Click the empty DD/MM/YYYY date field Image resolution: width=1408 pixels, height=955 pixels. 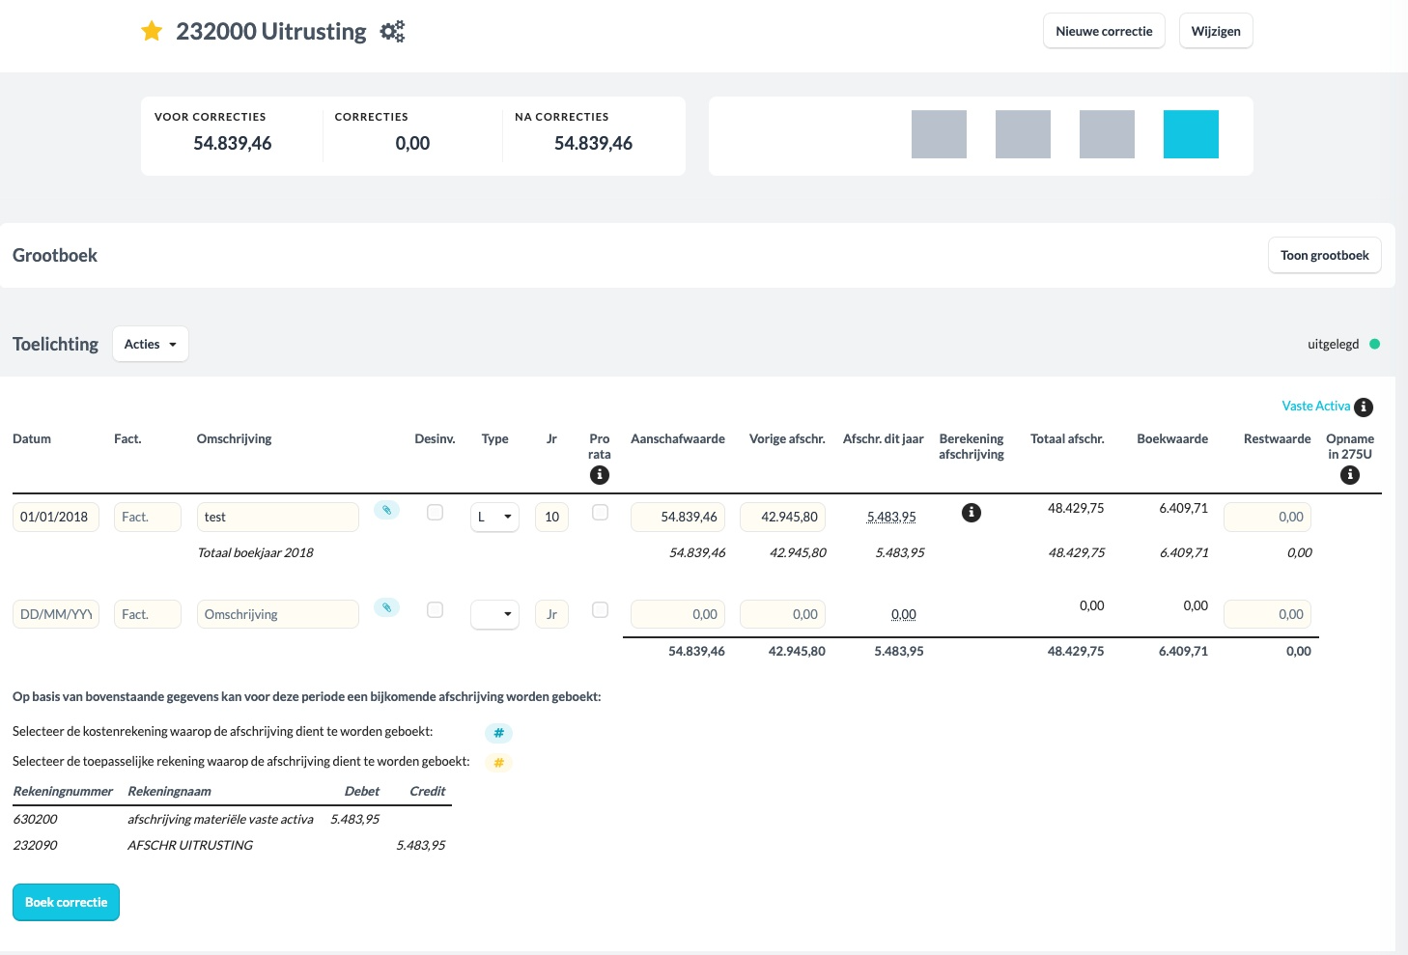pos(56,614)
